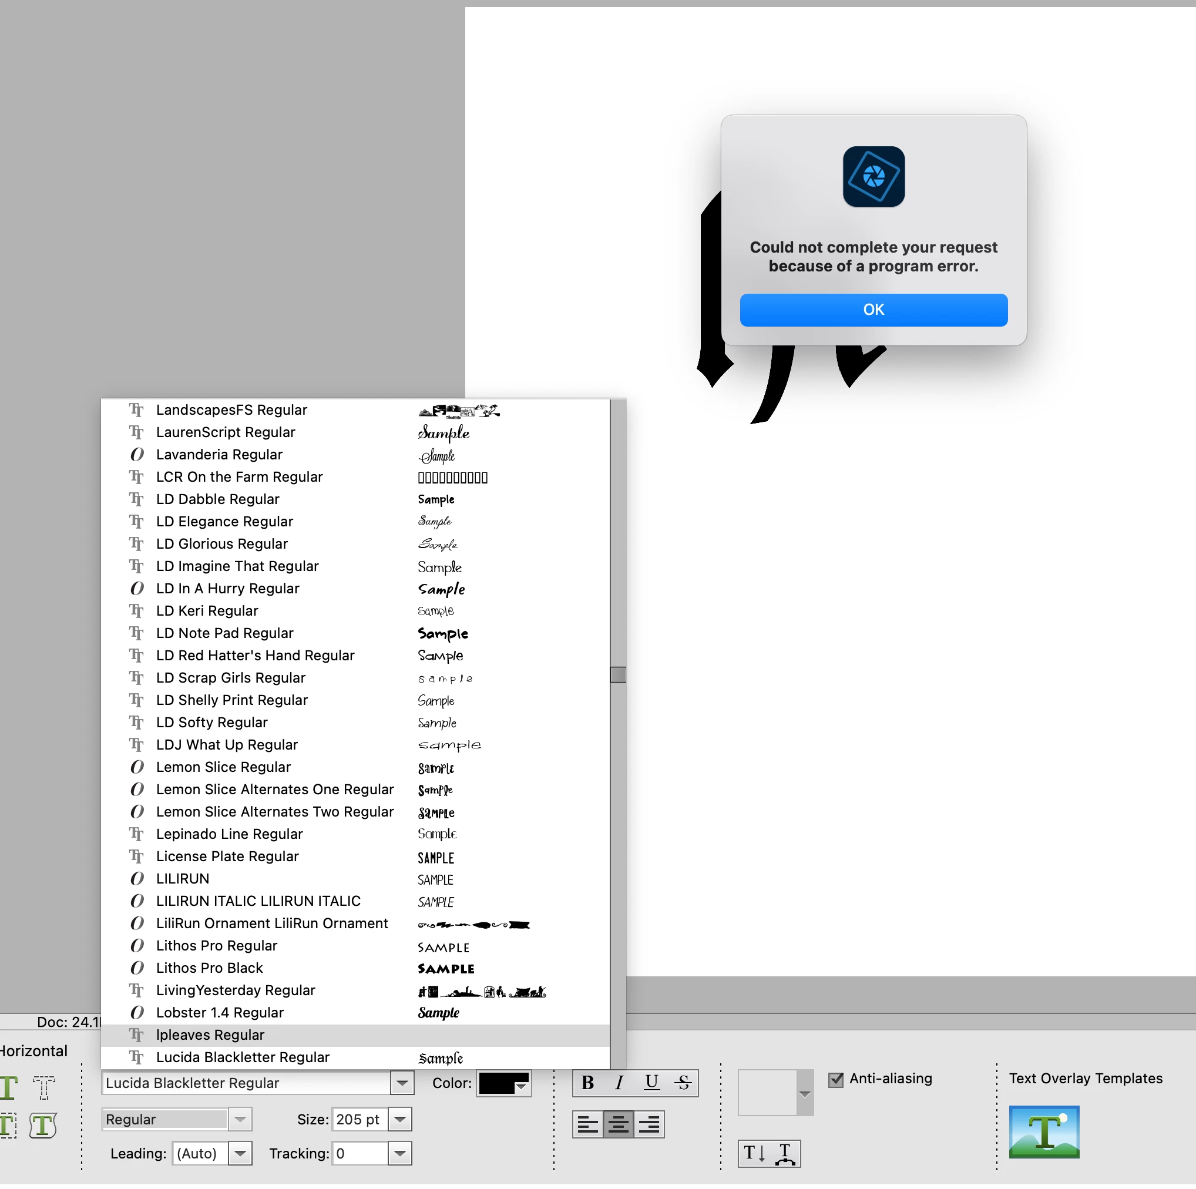Expand the font size dropdown
Viewport: 1196px width, 1189px height.
(400, 1119)
